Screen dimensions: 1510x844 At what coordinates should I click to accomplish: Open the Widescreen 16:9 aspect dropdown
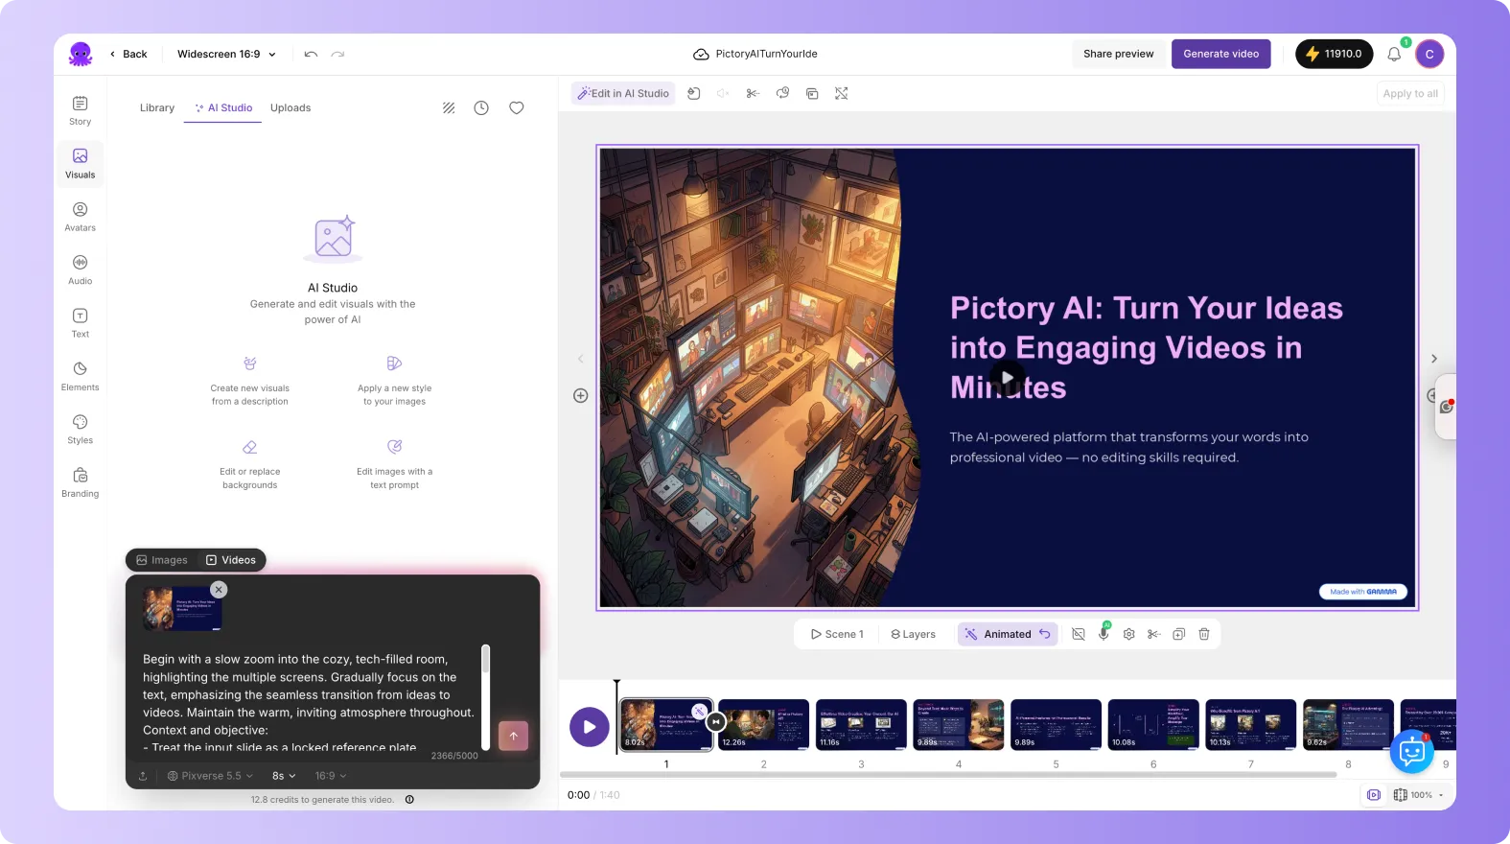pyautogui.click(x=227, y=54)
